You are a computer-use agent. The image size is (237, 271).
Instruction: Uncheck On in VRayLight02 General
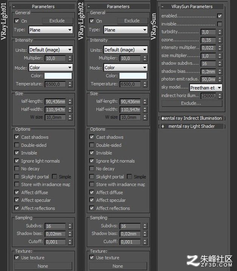pos(92,21)
